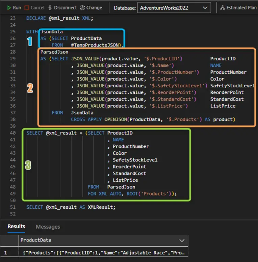Click JsonData after FROM on line 37
Screen dimensions: 258x262
(82, 113)
